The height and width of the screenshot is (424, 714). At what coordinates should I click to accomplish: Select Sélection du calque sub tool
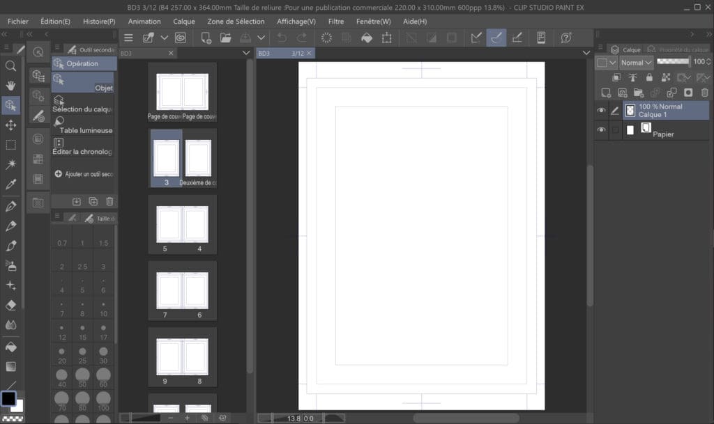click(84, 105)
